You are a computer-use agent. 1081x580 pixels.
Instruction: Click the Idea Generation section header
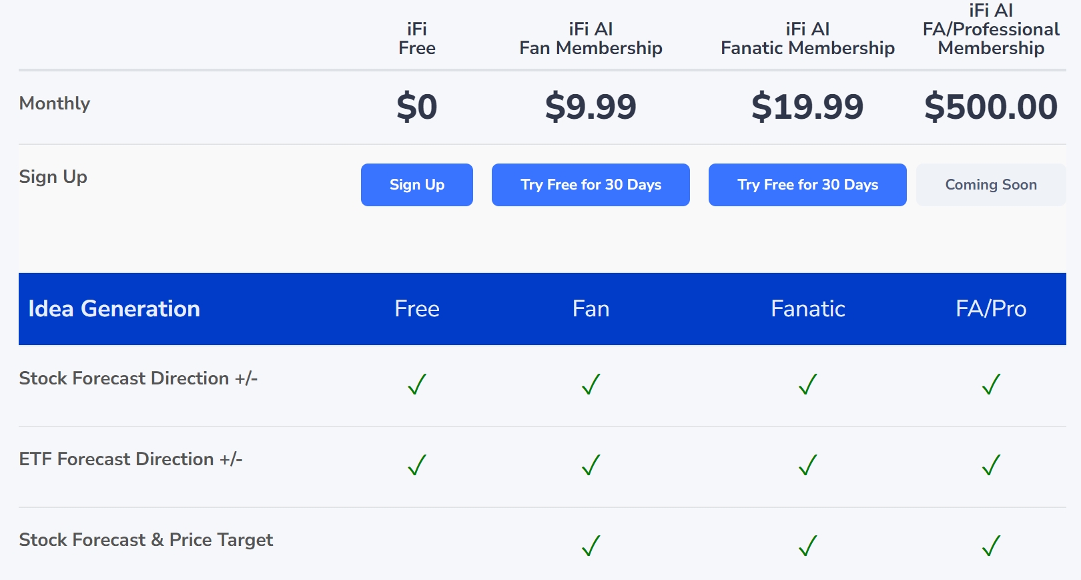(x=114, y=309)
